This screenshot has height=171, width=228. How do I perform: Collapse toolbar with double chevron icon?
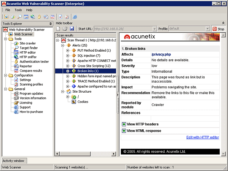point(223,23)
